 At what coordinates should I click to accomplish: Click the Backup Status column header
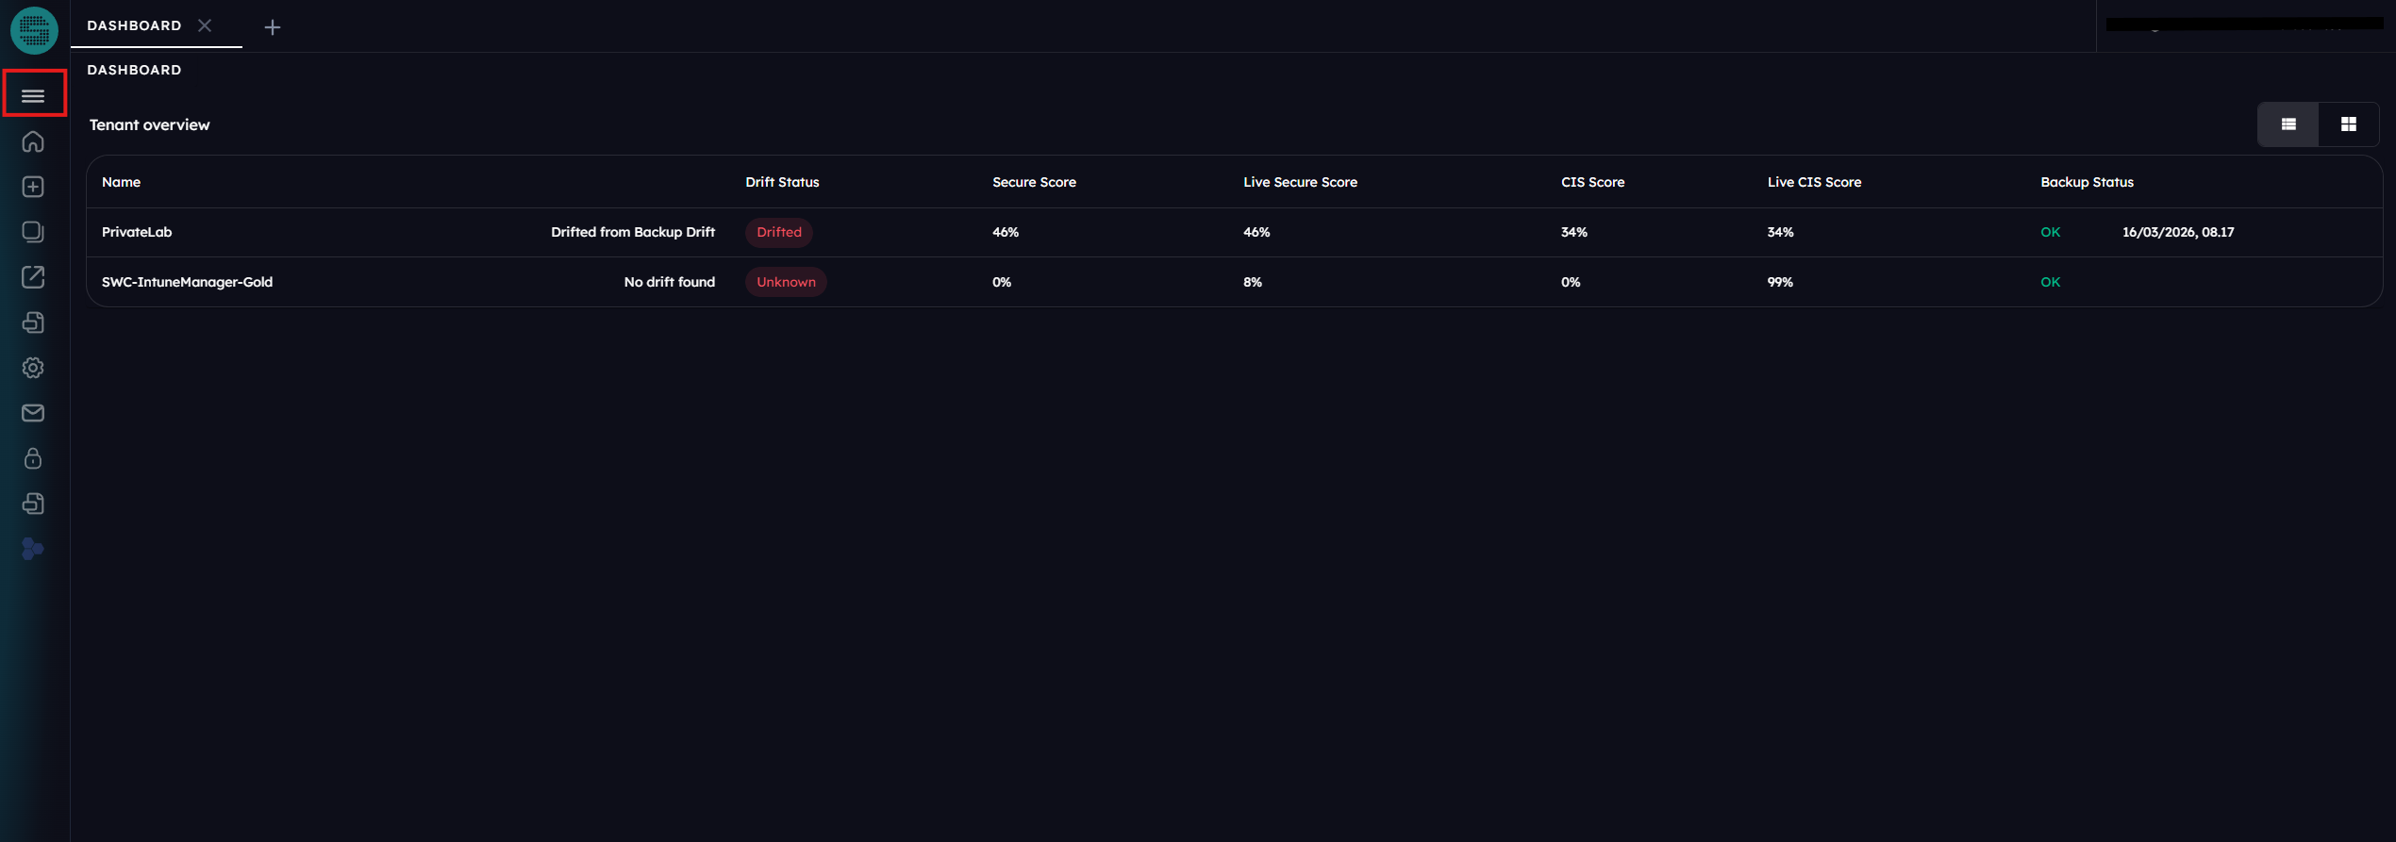2087,182
